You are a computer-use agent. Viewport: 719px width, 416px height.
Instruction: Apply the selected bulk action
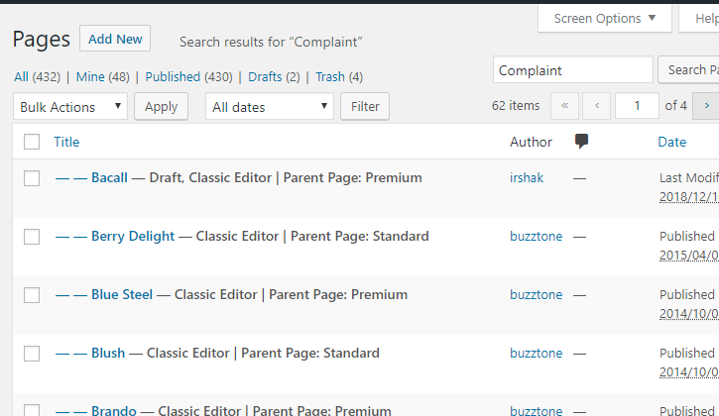(x=162, y=107)
